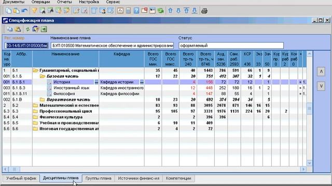Click the vertical scrollbar down arrow
The height and width of the screenshot is (186, 332).
tap(310, 163)
